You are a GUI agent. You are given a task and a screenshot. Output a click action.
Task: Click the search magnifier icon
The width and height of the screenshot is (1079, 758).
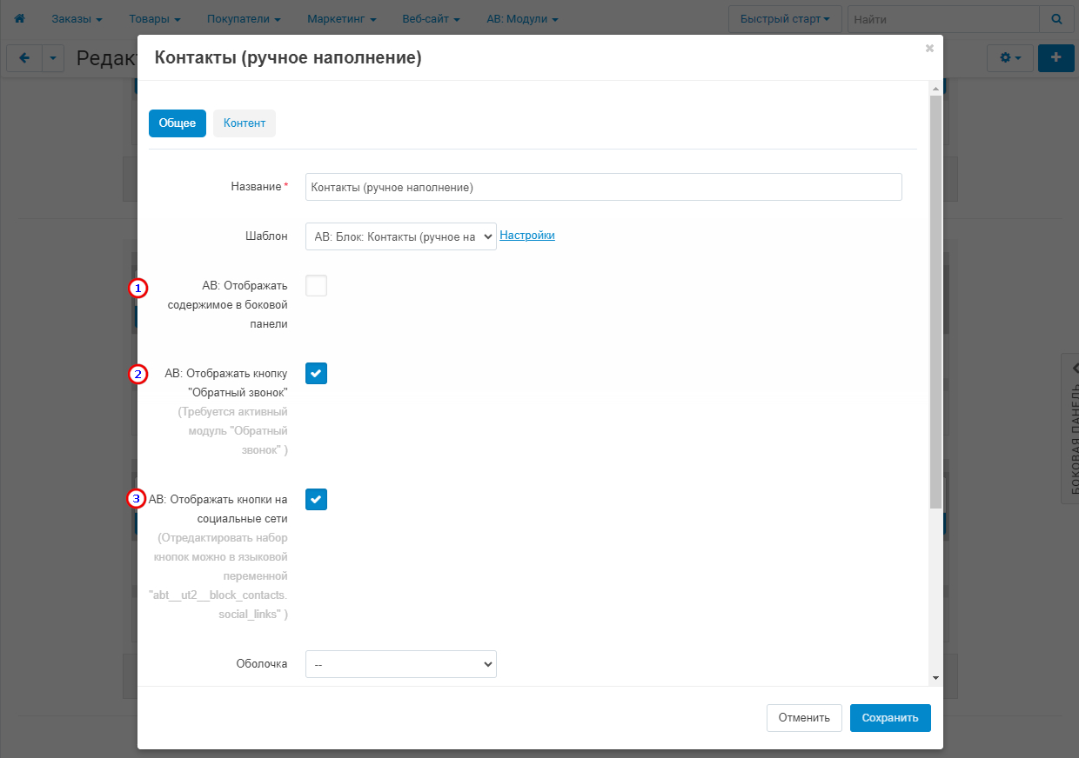coord(1056,18)
